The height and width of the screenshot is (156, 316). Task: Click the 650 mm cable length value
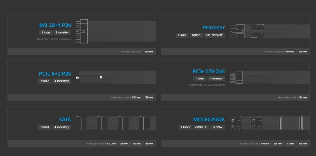click(x=303, y=98)
